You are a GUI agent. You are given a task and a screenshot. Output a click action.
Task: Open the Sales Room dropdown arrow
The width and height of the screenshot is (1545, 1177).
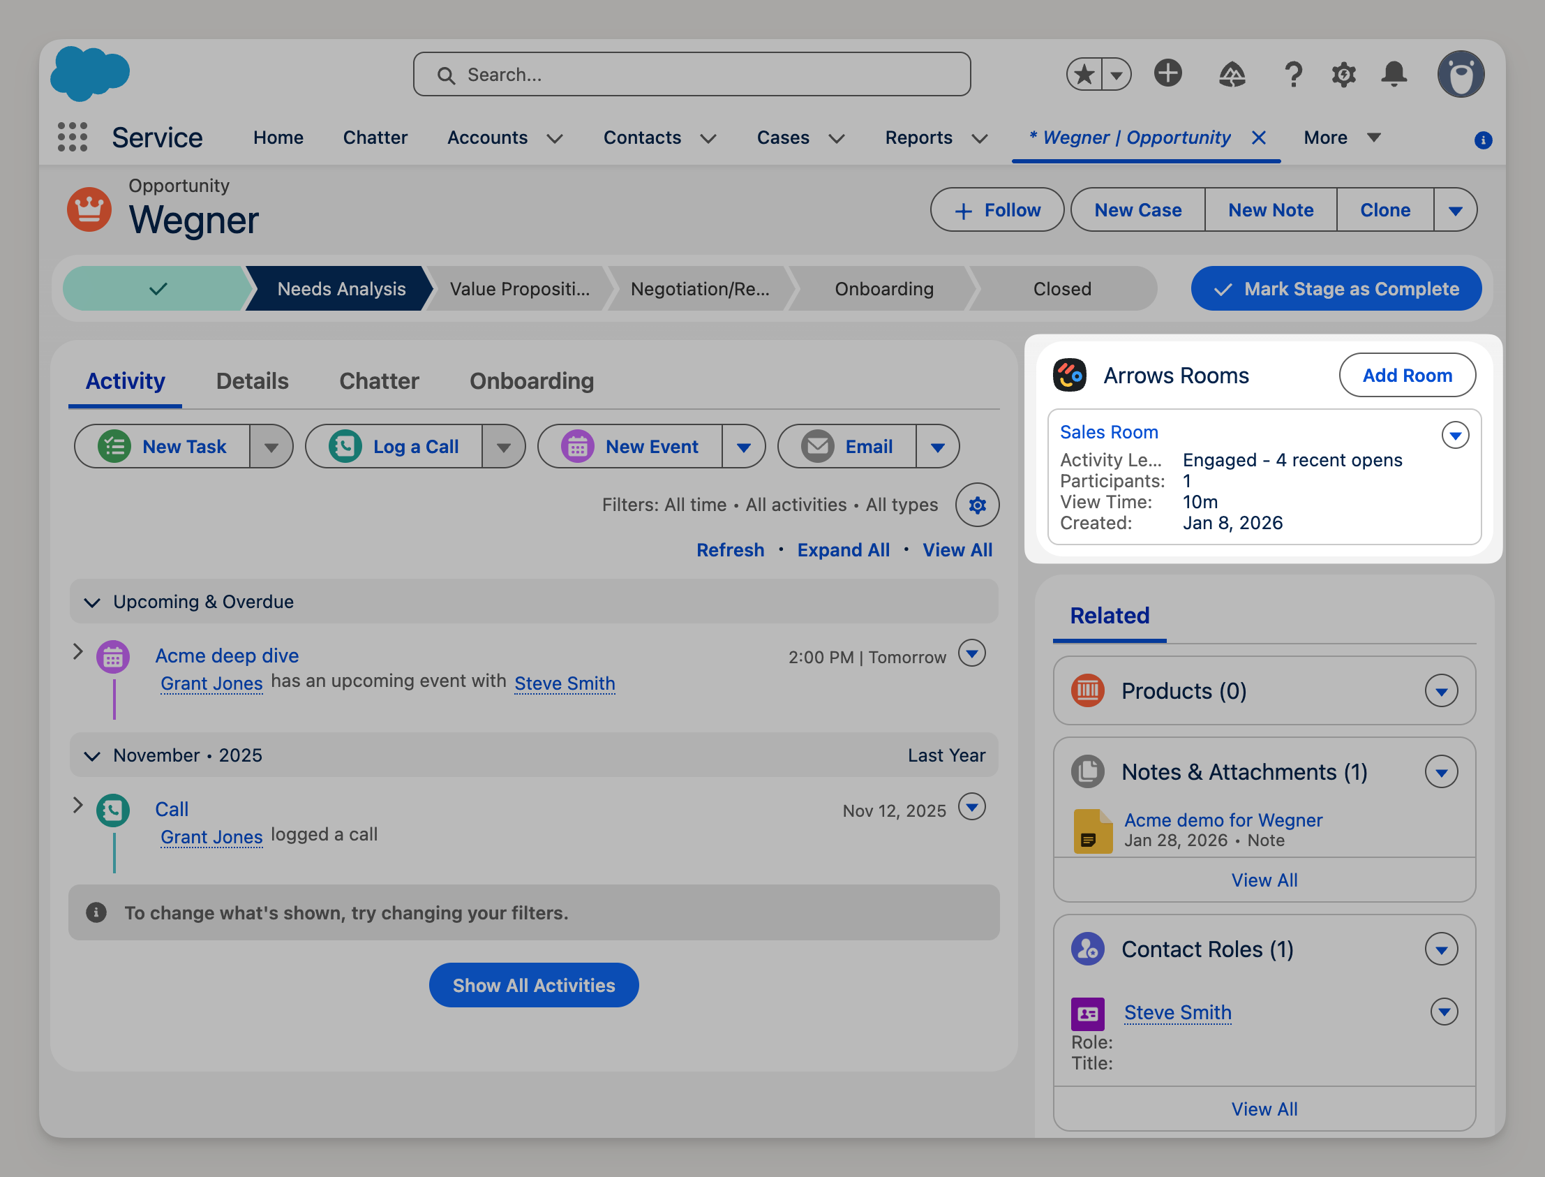click(x=1455, y=435)
